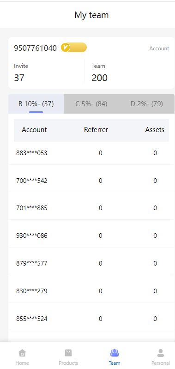Screen dimensions: 175x369
Task: Click the Account column header
Action: coord(34,130)
